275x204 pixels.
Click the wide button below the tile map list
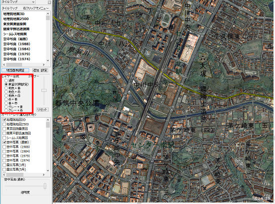click(15, 70)
